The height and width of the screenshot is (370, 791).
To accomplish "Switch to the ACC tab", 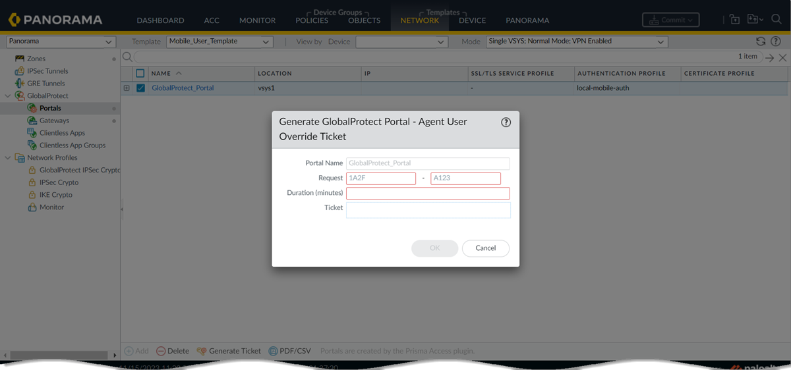I will click(x=212, y=20).
